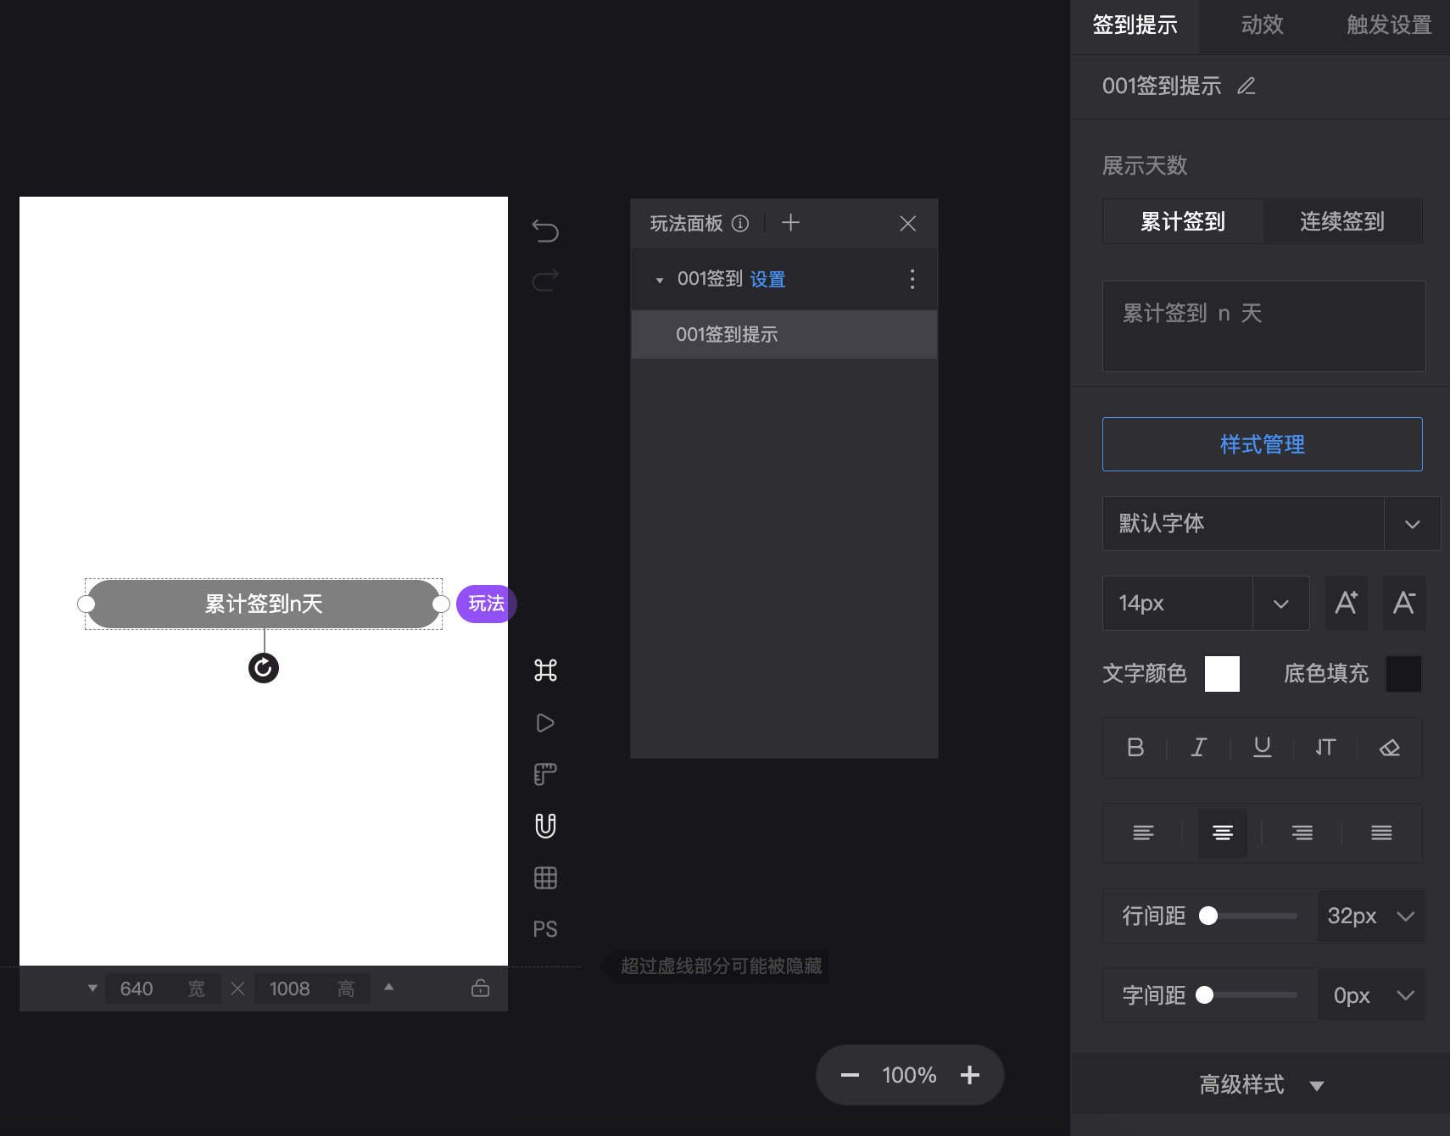Click the zoom in plus button
This screenshot has height=1136, width=1450.
click(x=970, y=1075)
